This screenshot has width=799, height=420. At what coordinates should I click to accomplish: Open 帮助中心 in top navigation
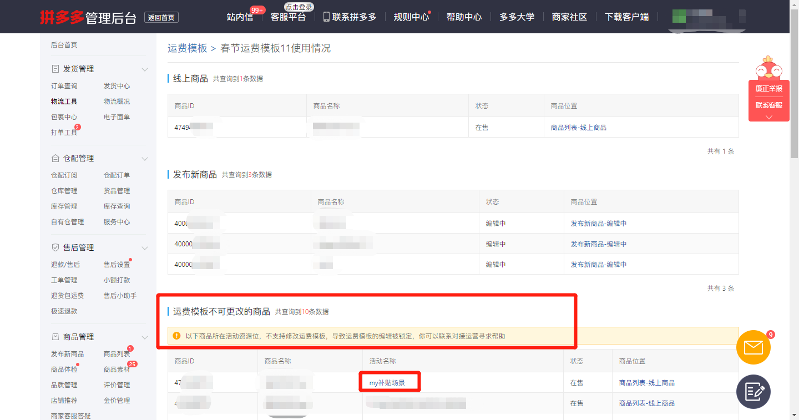pyautogui.click(x=464, y=17)
